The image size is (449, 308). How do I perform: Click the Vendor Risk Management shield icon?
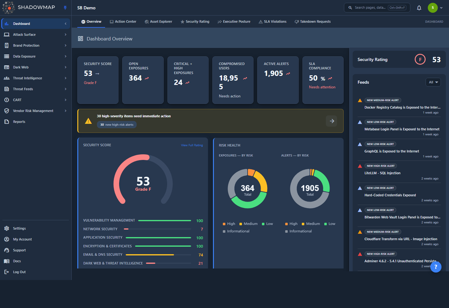7,111
